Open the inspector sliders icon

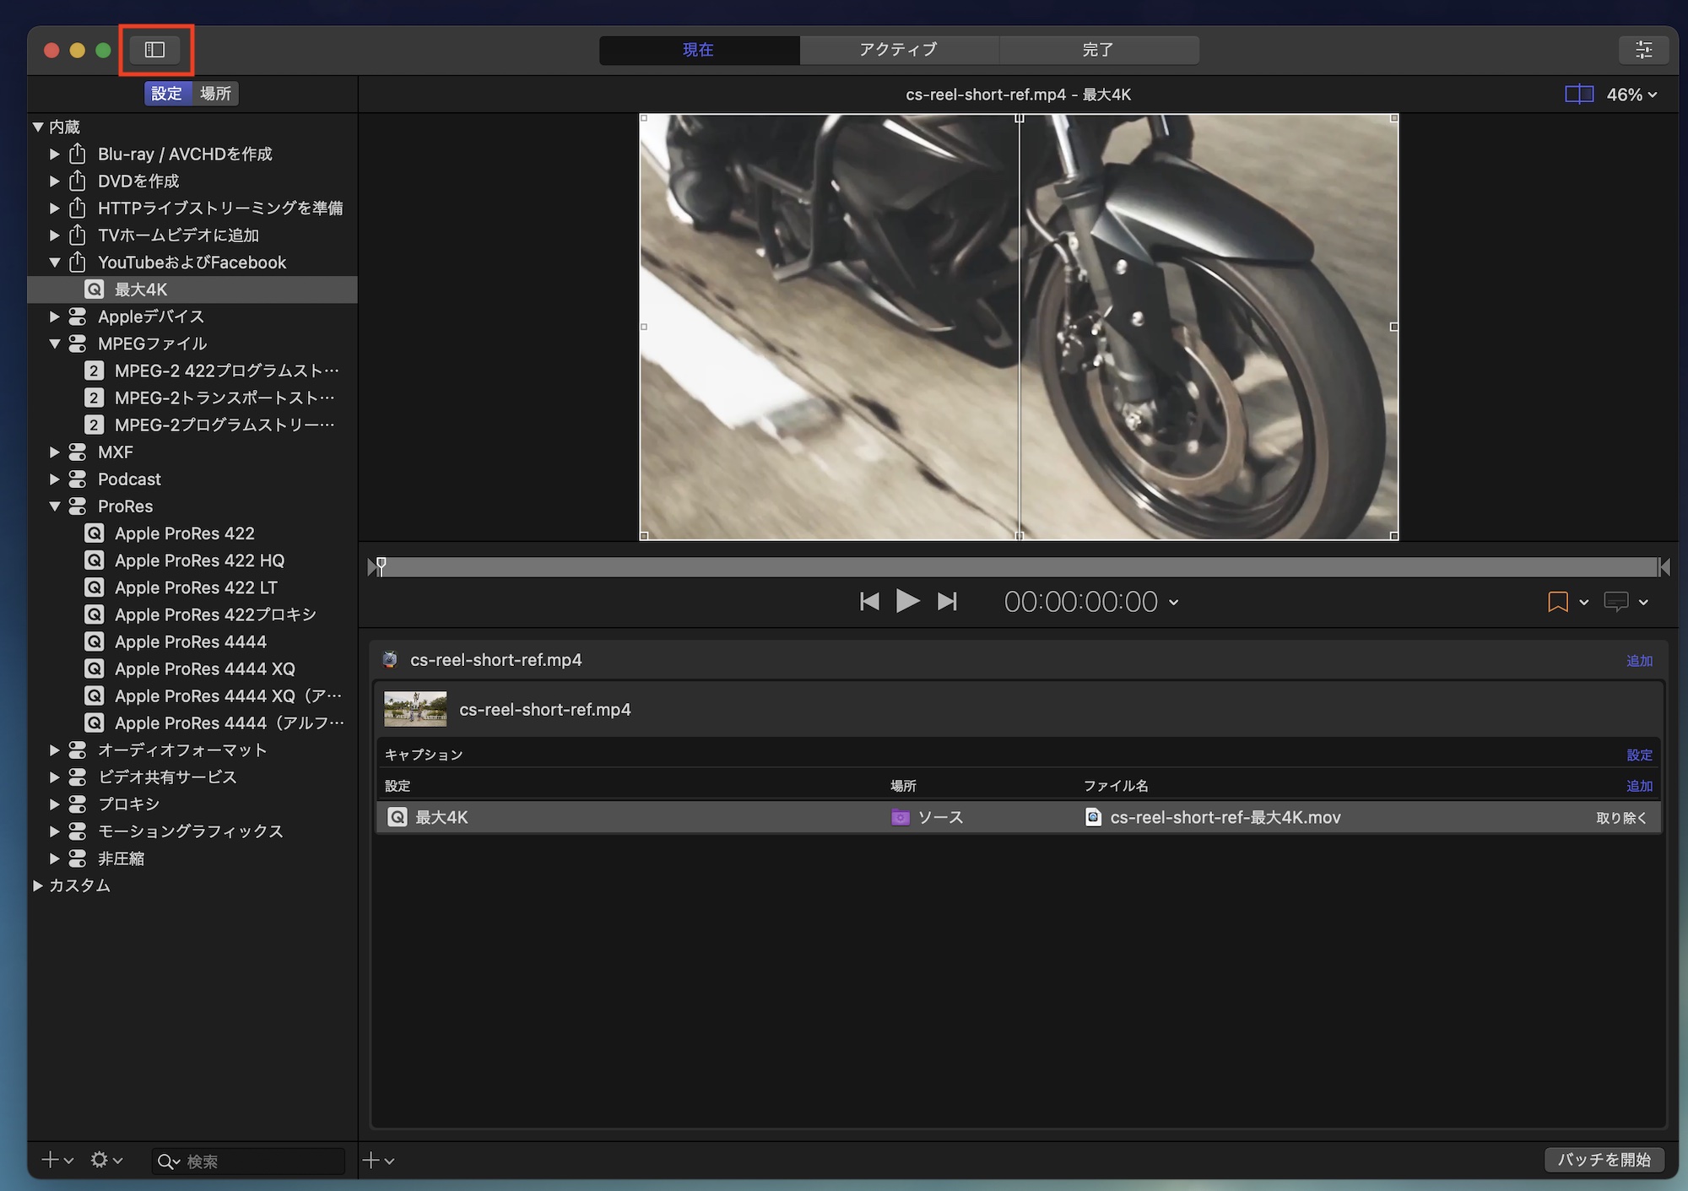tap(1643, 50)
